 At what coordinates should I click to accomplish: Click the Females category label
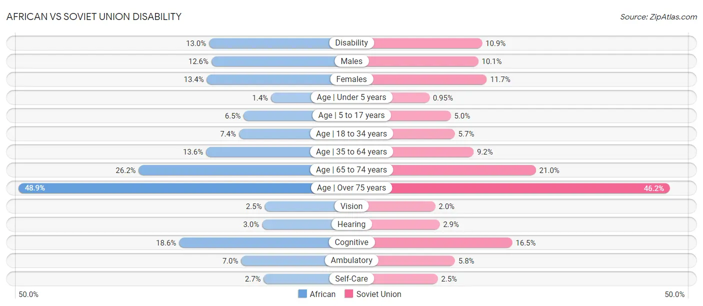point(351,79)
